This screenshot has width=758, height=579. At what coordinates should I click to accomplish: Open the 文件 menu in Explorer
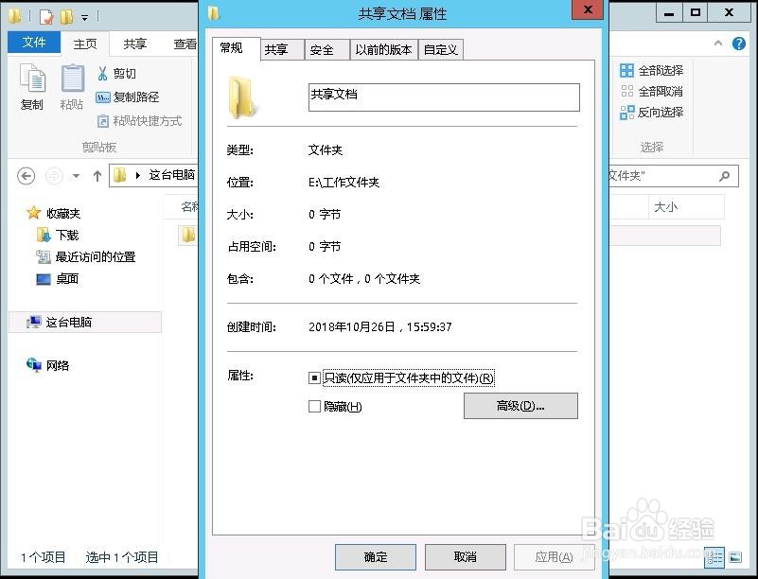(33, 42)
